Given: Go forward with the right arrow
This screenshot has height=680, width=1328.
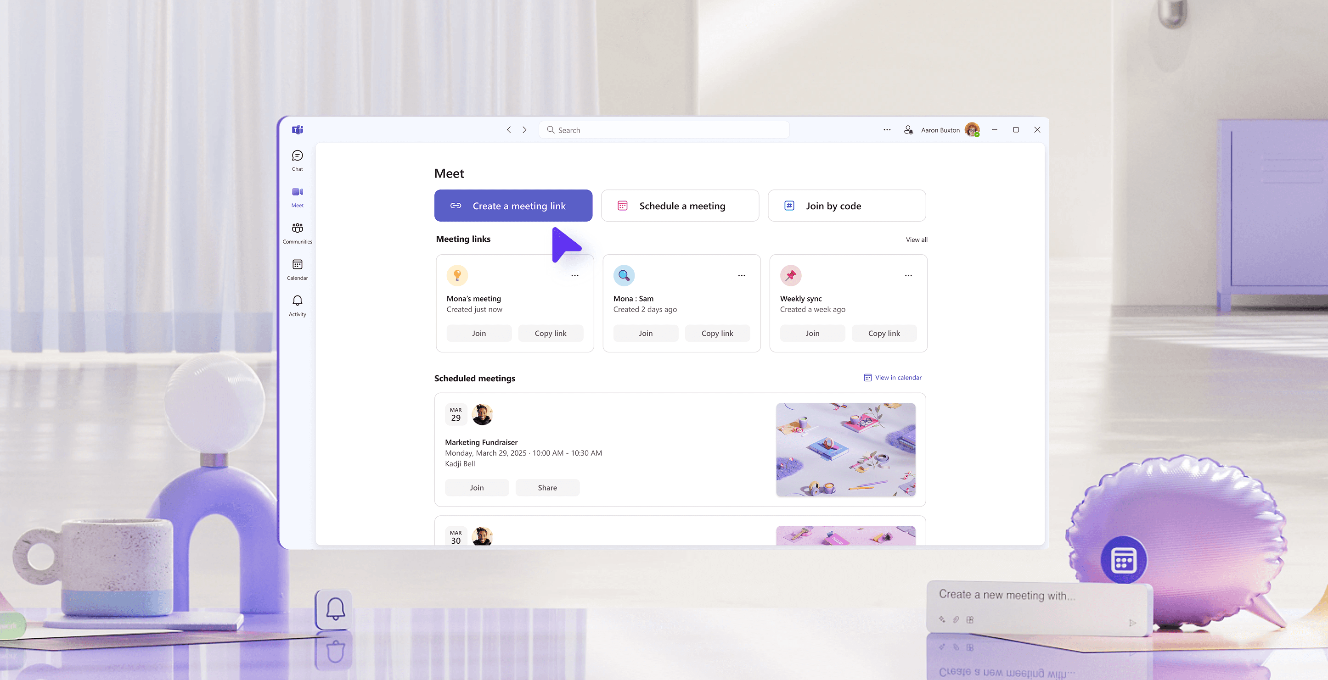Looking at the screenshot, I should 524,130.
